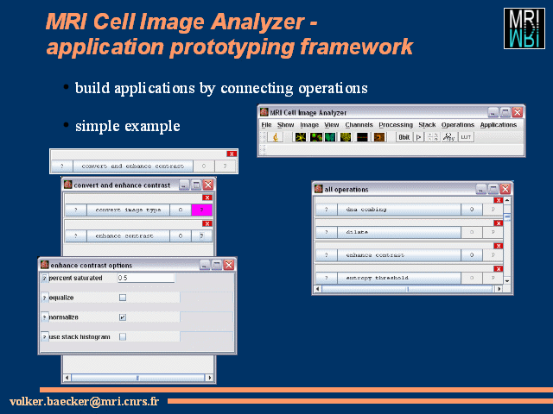Click the enhance contrast button in all operations
The image size is (553, 414).
point(399,255)
